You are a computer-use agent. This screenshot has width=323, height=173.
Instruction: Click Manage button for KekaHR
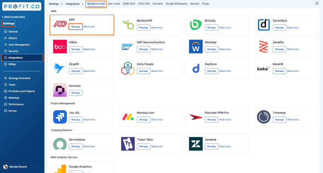click(x=279, y=71)
